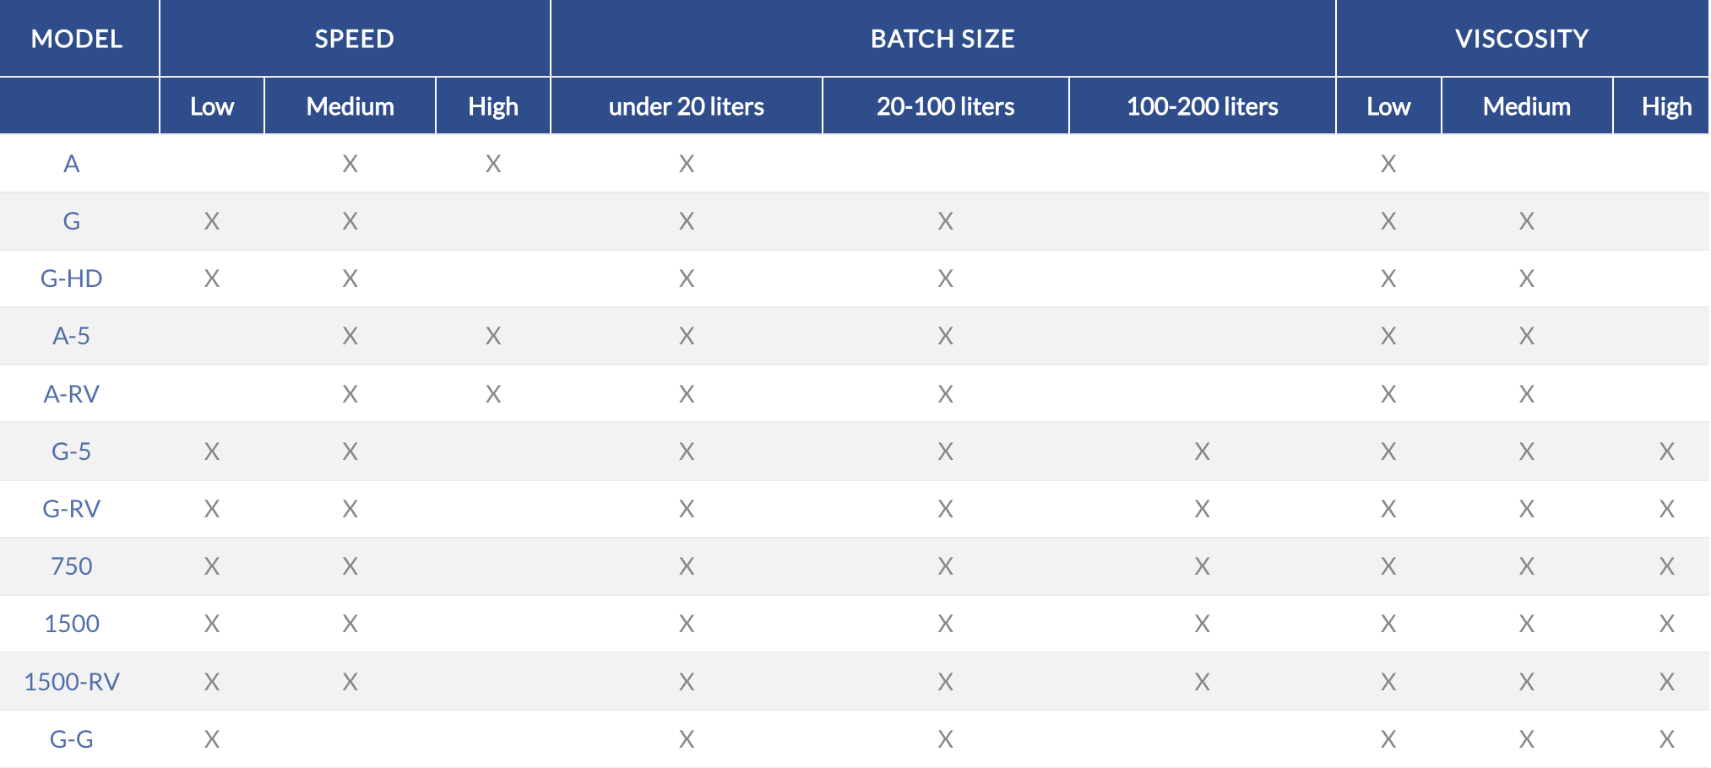This screenshot has height=768, width=1711.
Task: Click the MODEL column header
Action: [x=77, y=39]
